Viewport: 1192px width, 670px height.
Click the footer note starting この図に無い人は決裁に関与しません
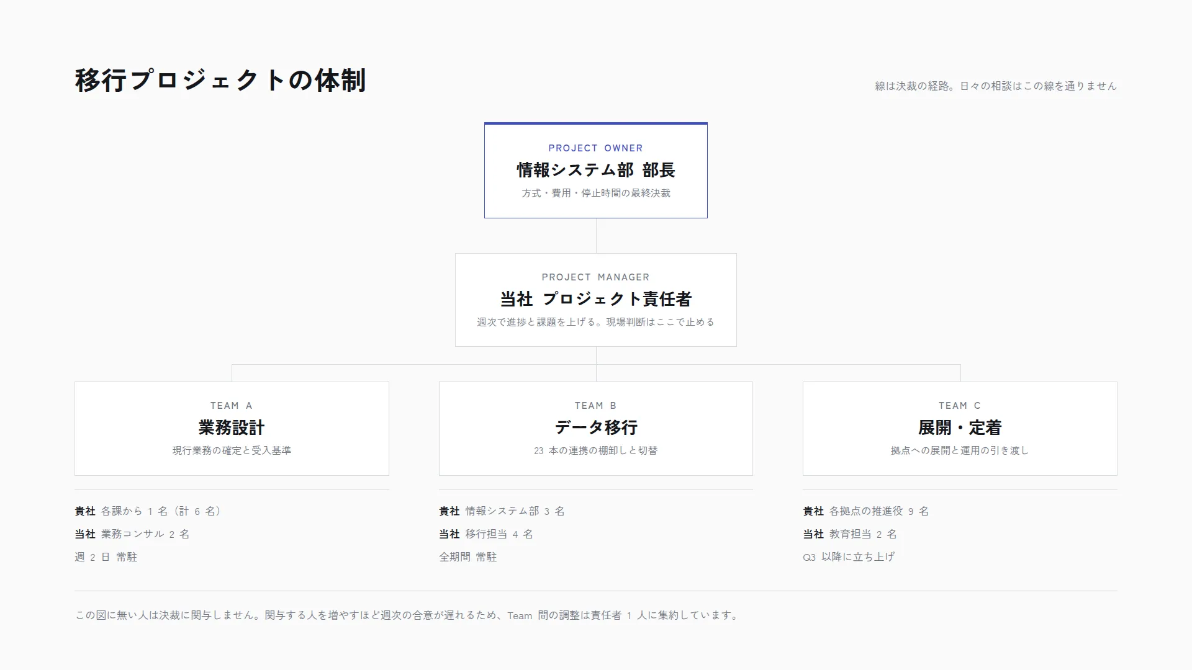pyautogui.click(x=407, y=615)
